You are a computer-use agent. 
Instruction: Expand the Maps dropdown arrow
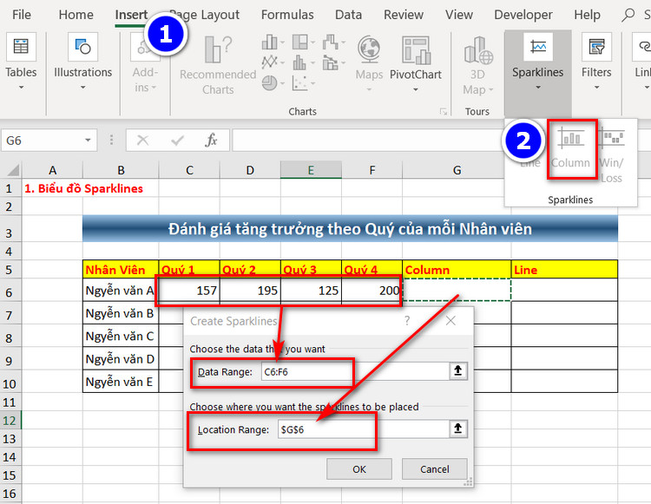click(369, 89)
